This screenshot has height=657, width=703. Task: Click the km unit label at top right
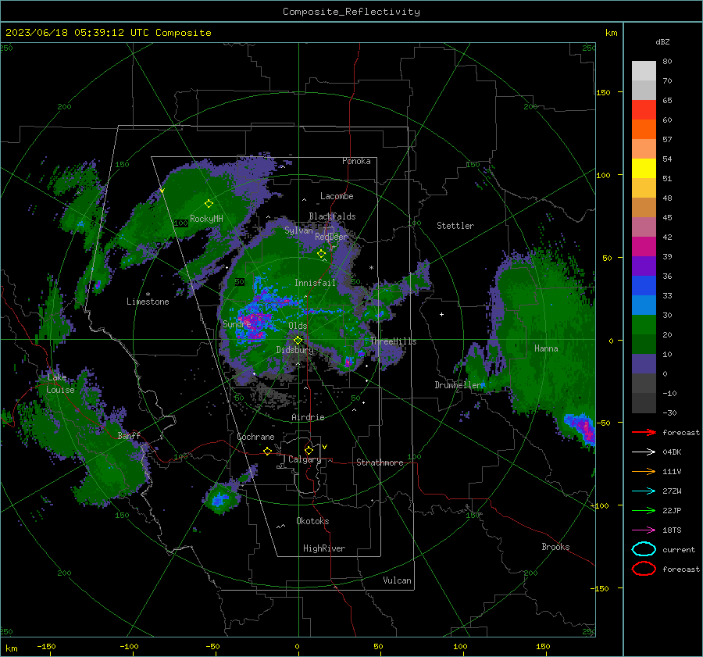pos(611,33)
